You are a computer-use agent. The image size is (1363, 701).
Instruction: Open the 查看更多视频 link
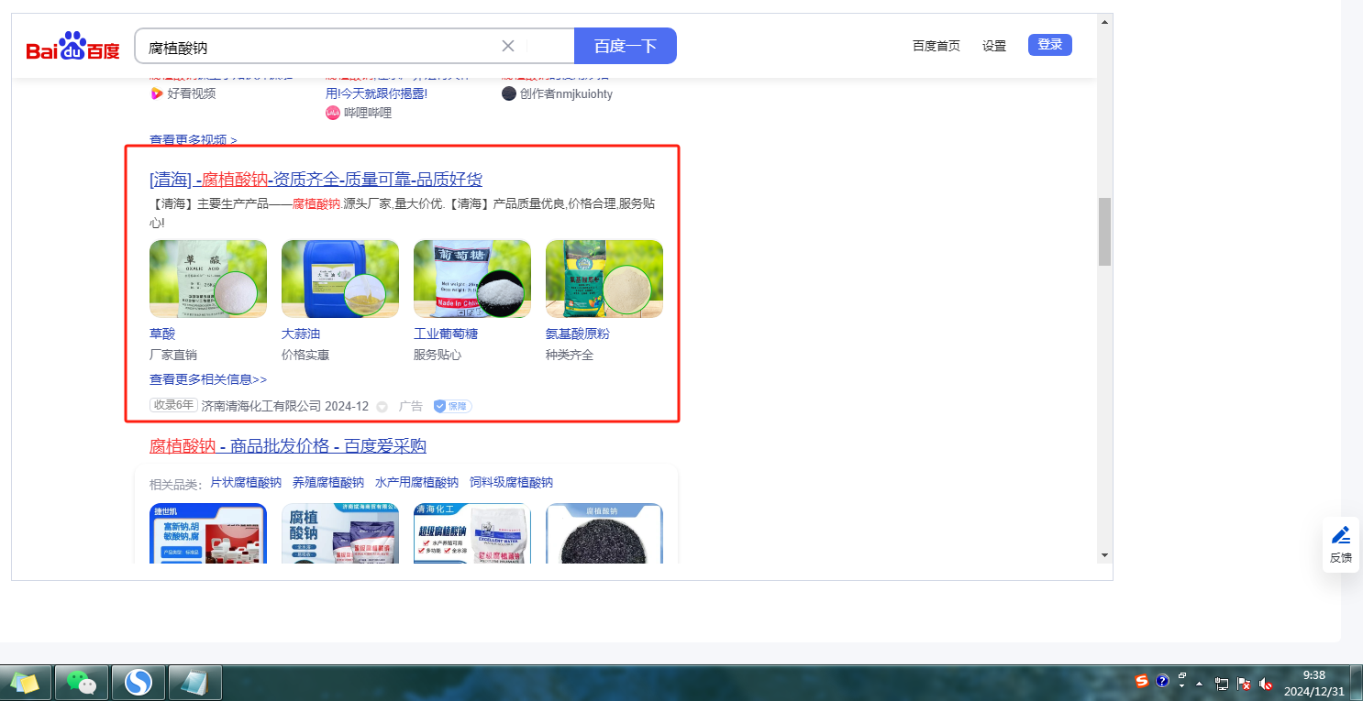coord(194,139)
